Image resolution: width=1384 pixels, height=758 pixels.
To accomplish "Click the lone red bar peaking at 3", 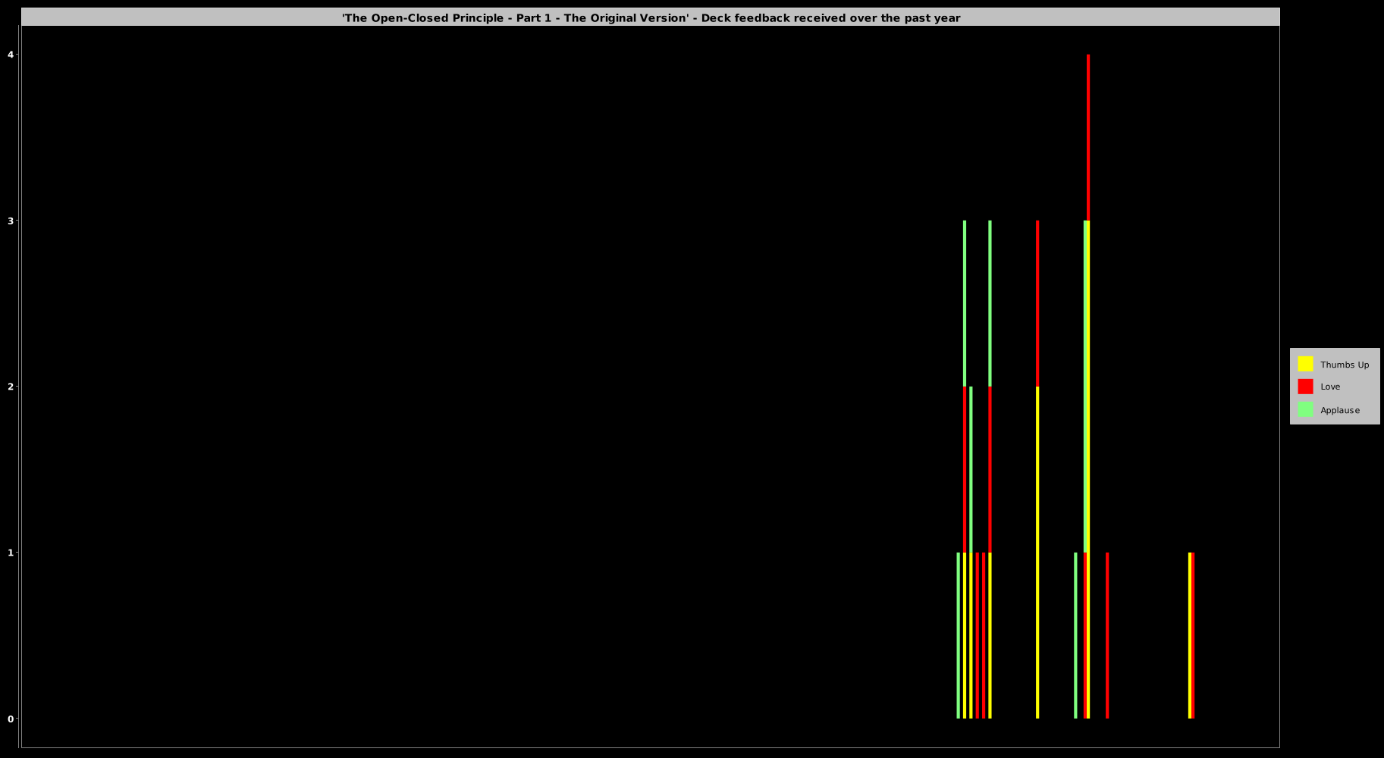I will click(x=1037, y=303).
